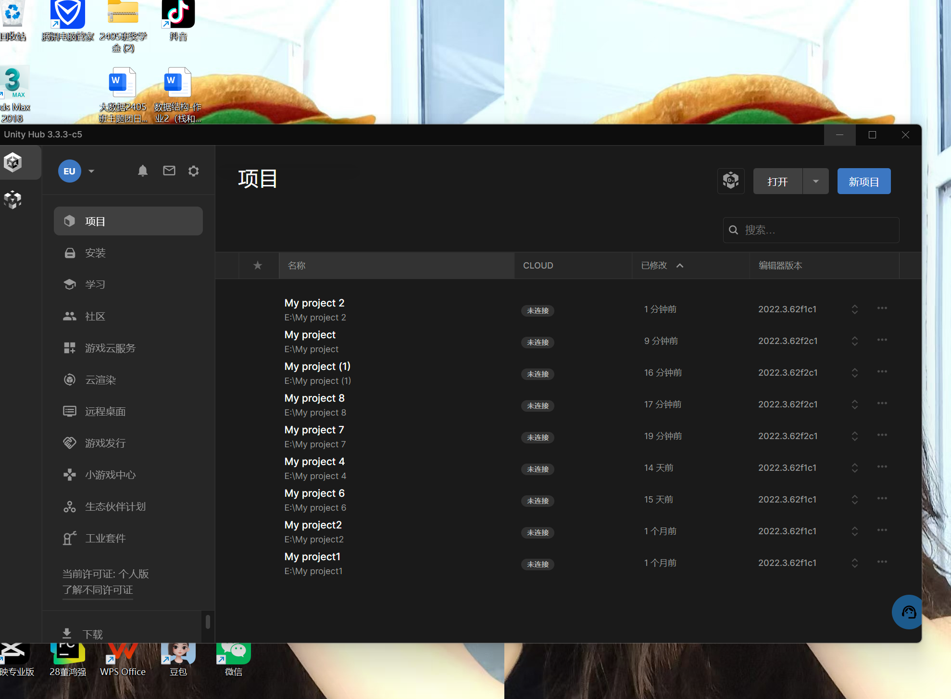Click the notifications bell icon
This screenshot has height=699, width=951.
(x=143, y=171)
